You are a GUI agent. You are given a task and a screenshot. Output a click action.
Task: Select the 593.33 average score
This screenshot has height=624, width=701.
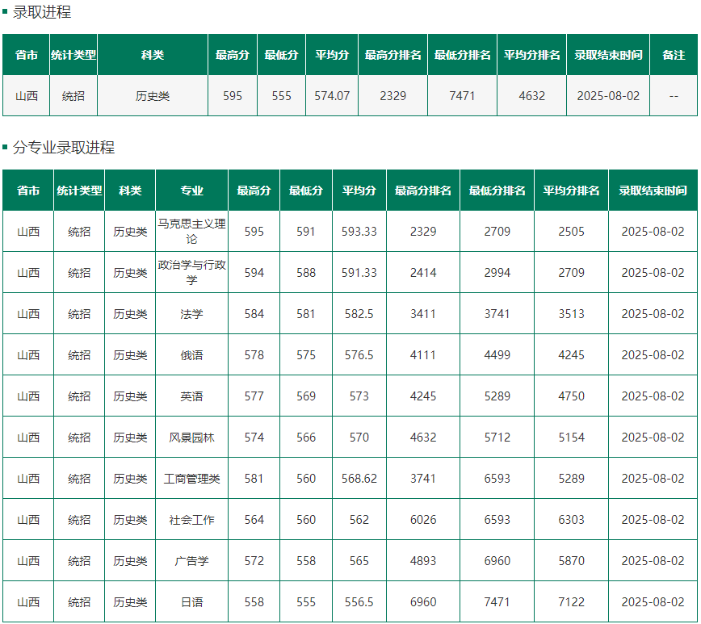(x=359, y=232)
